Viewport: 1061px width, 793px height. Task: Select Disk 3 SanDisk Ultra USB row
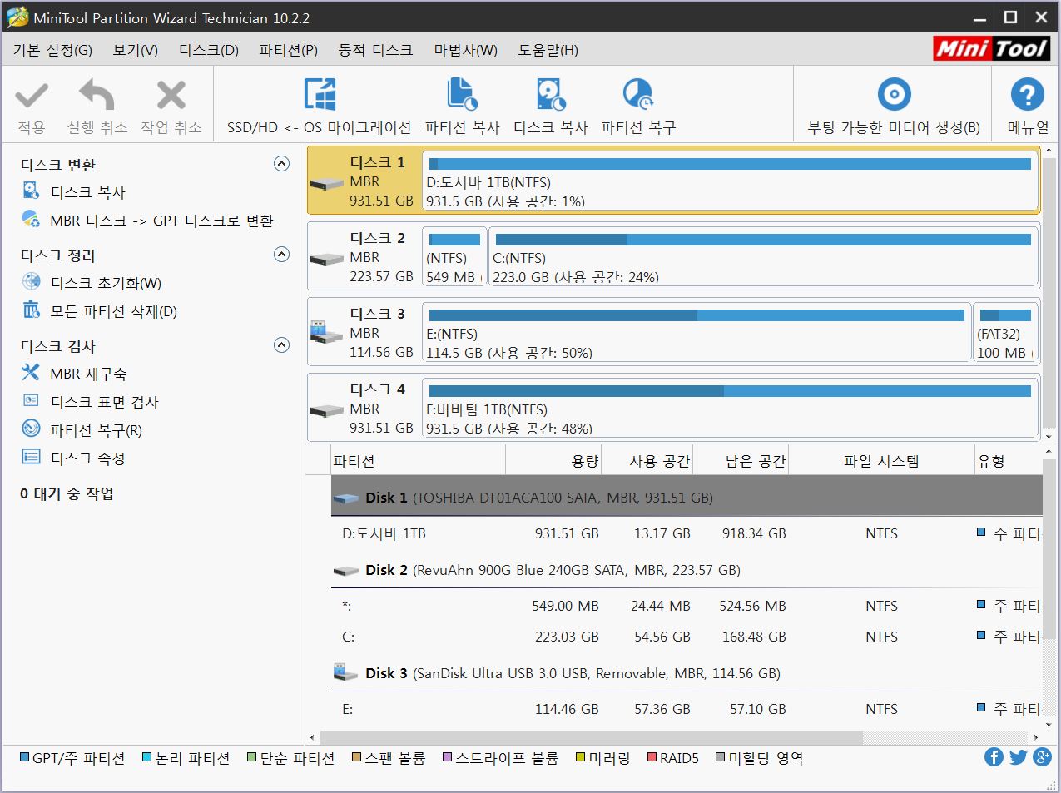(687, 673)
